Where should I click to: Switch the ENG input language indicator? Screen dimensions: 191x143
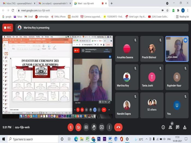click(x=169, y=139)
